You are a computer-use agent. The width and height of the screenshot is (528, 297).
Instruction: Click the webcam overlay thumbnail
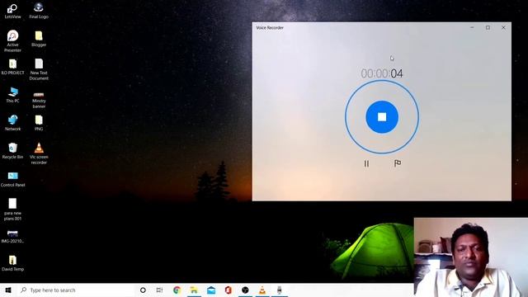point(471,257)
